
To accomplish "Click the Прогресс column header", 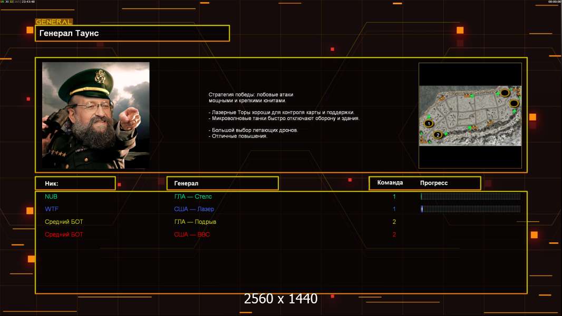I will click(x=434, y=183).
